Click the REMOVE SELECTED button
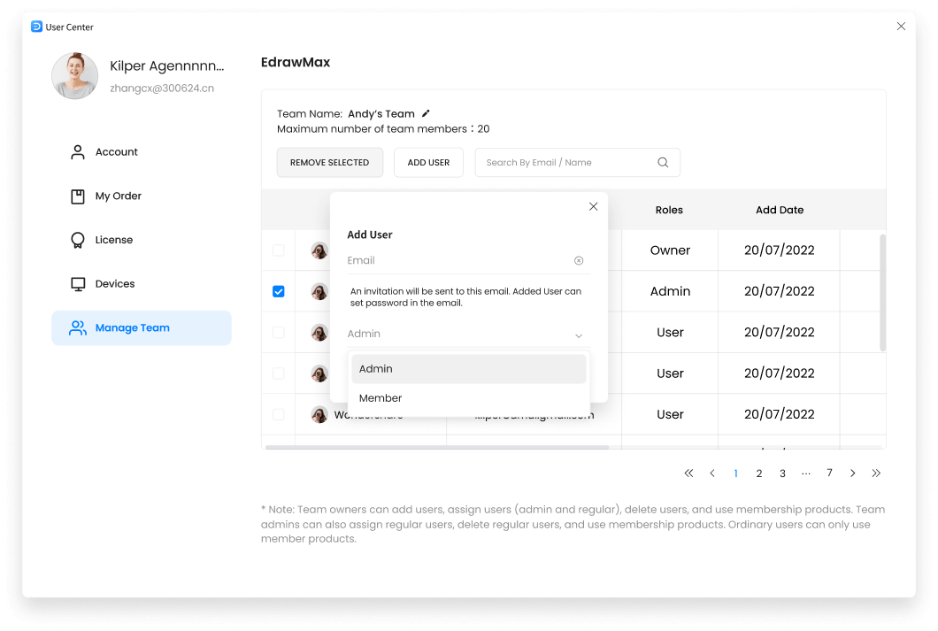 (x=329, y=163)
